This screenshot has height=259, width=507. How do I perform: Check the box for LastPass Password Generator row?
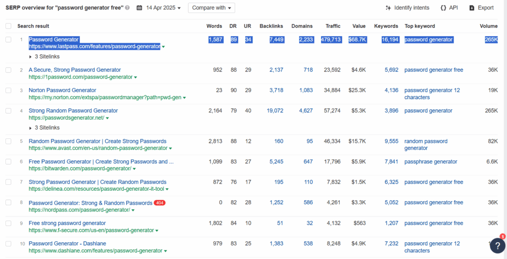8,40
